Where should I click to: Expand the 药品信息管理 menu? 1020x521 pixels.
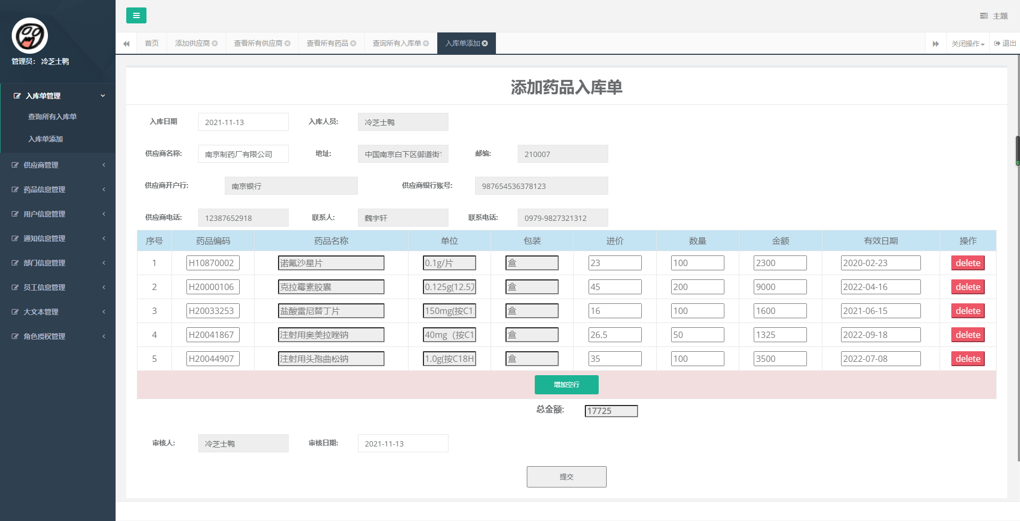coord(58,189)
